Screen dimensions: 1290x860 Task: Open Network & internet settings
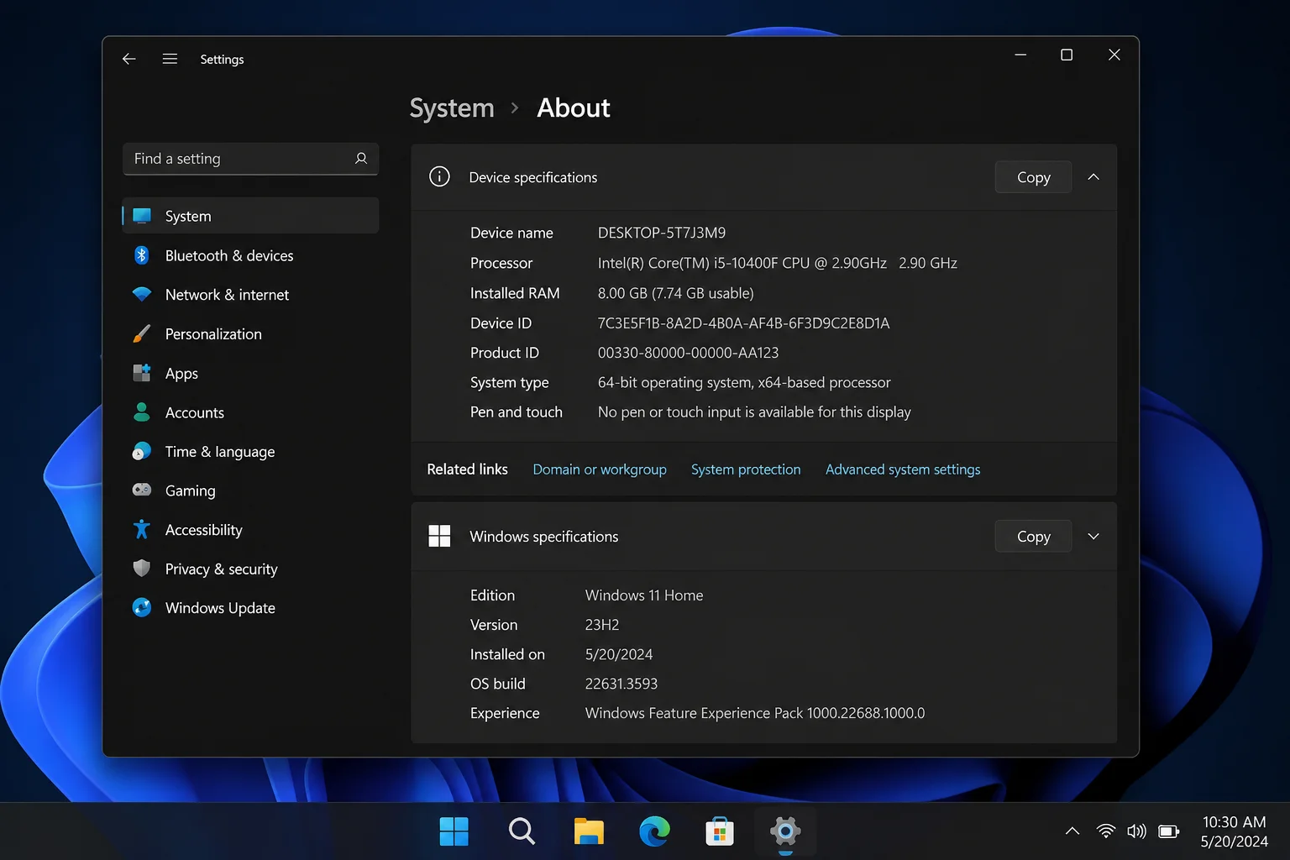pyautogui.click(x=250, y=295)
